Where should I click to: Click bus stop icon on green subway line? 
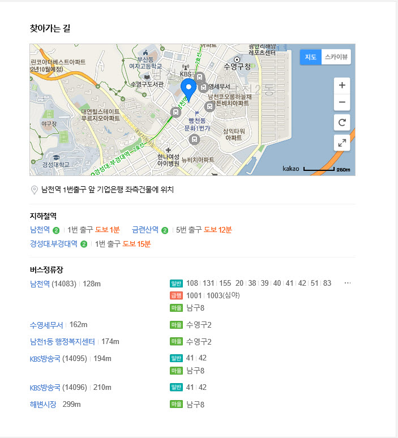pyautogui.click(x=176, y=112)
